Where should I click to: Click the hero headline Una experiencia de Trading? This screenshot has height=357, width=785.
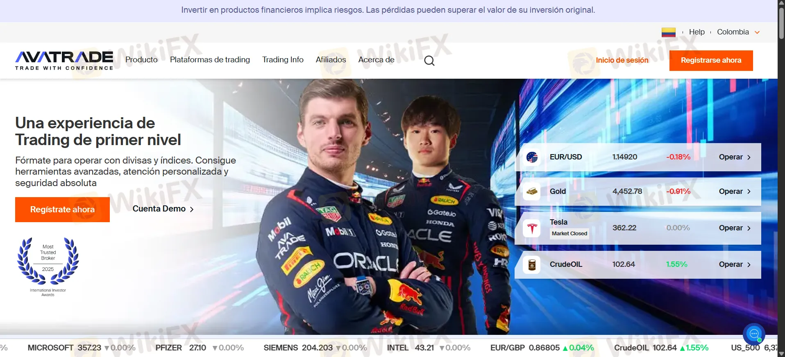[98, 131]
